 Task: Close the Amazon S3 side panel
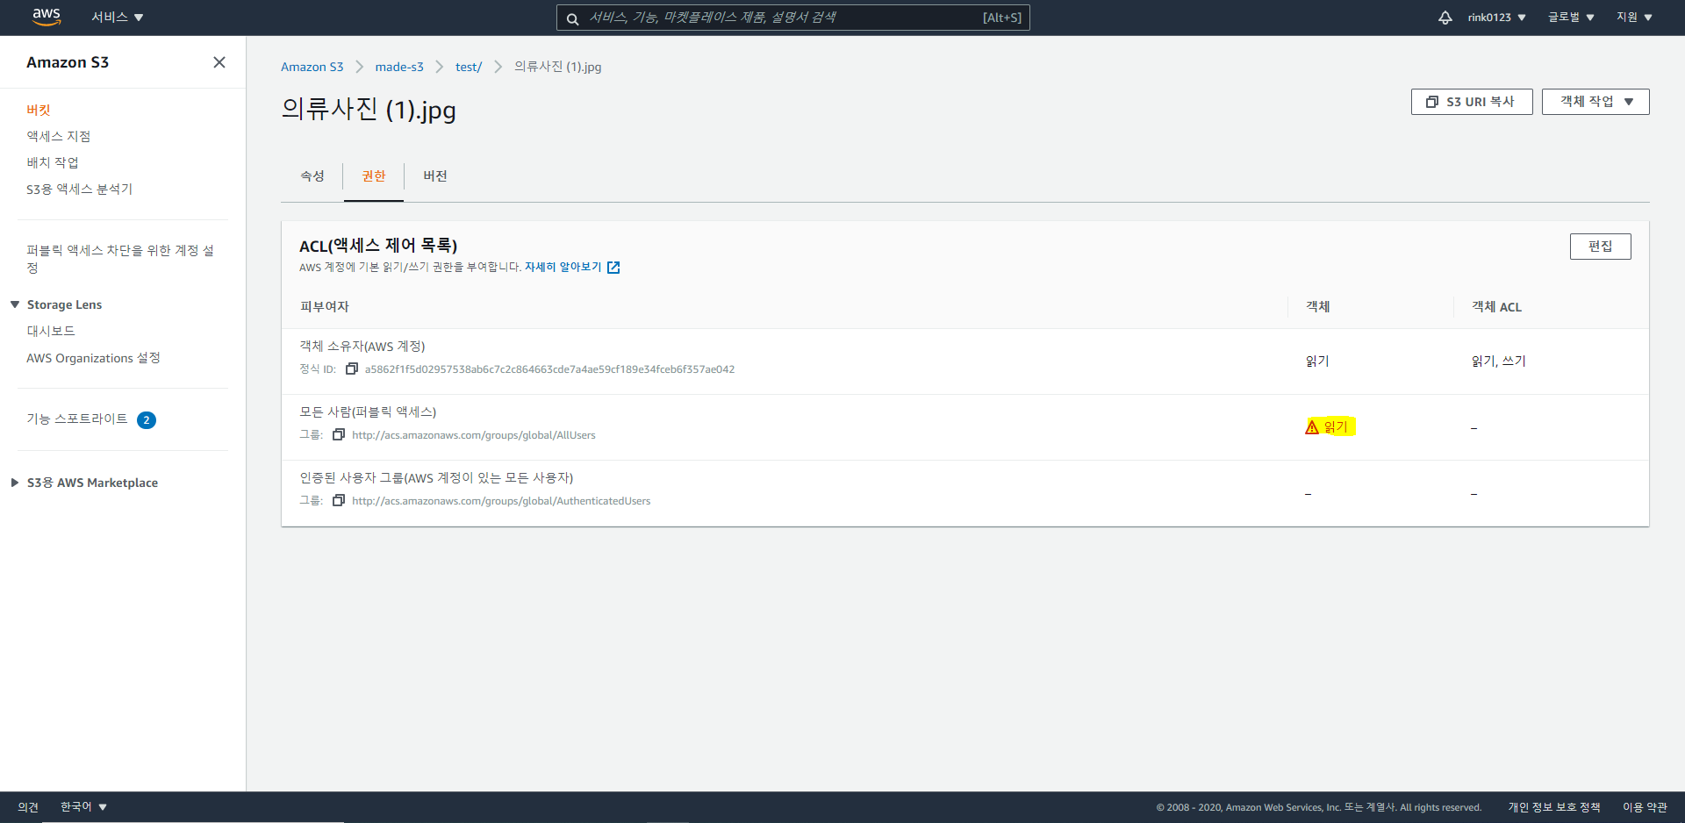(219, 62)
